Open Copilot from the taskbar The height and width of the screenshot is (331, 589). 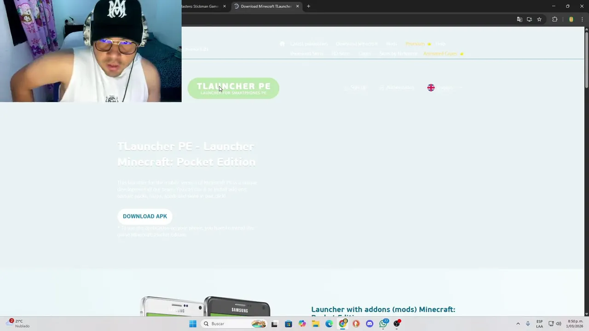click(302, 324)
